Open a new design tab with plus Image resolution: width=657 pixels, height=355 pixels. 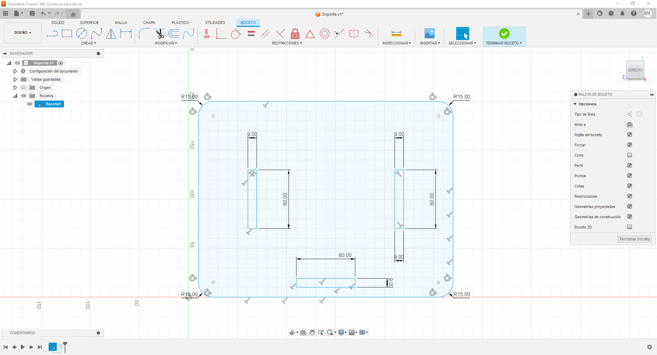click(x=588, y=14)
